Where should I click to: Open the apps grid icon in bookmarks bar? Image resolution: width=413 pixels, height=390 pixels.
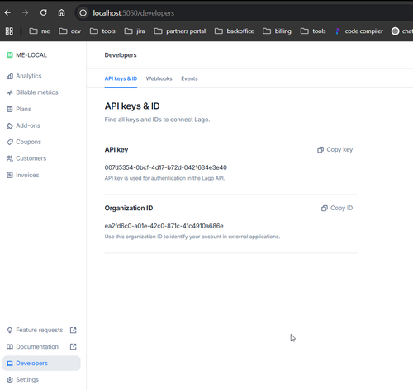9,31
